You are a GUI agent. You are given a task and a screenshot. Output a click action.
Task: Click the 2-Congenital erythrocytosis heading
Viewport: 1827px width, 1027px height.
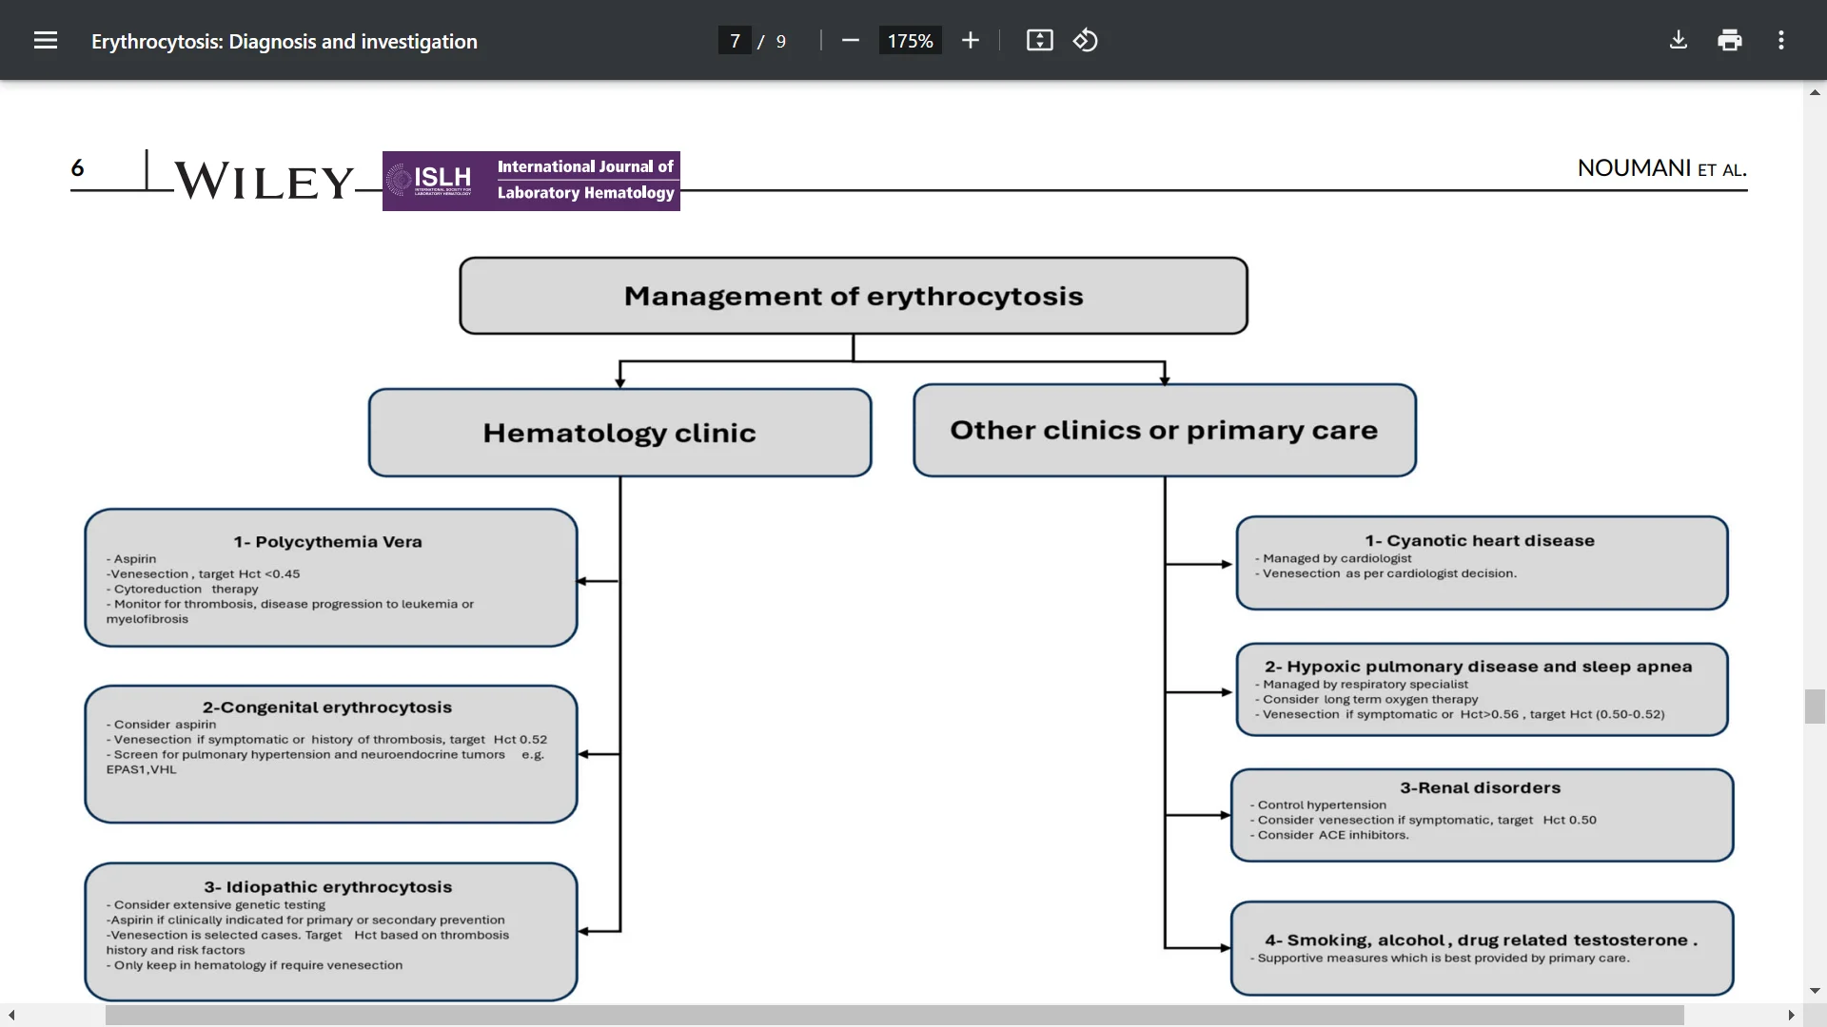(x=327, y=707)
